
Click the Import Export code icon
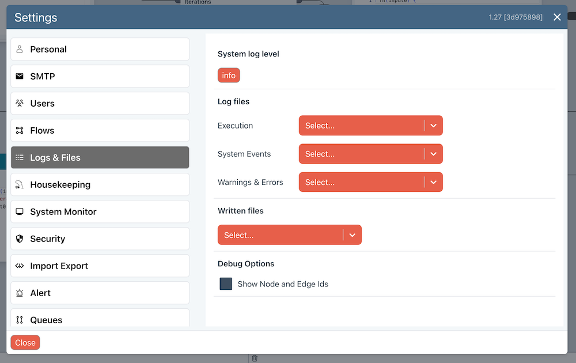(x=20, y=266)
